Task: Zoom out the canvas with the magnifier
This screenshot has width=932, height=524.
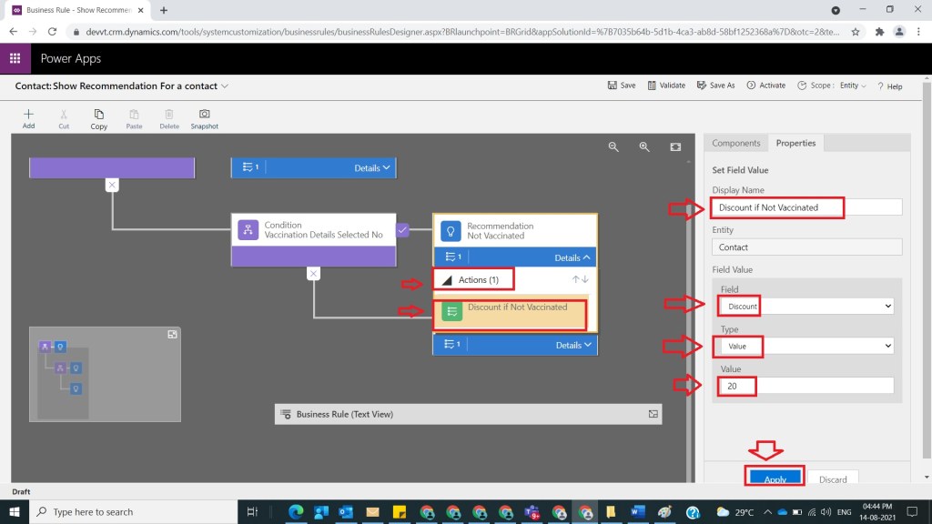Action: pos(613,146)
